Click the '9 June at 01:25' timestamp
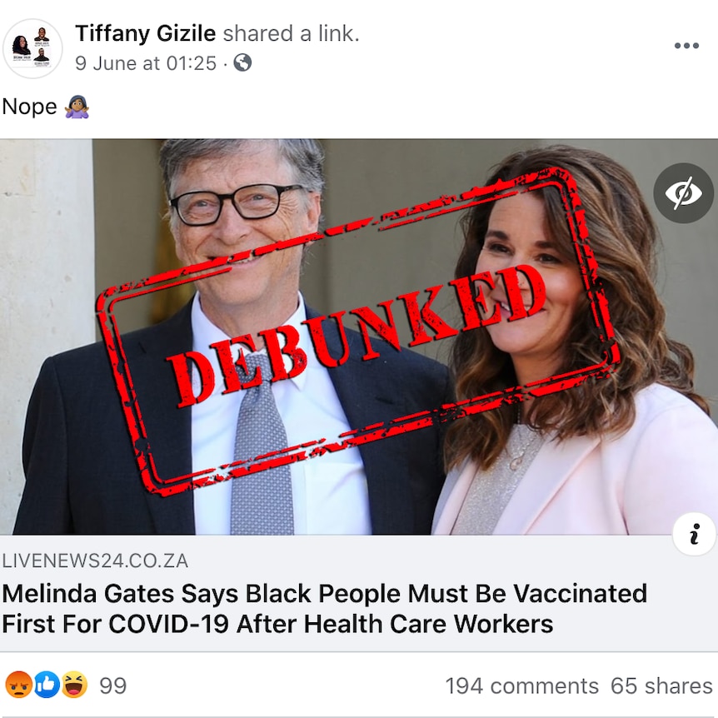 coord(145,63)
